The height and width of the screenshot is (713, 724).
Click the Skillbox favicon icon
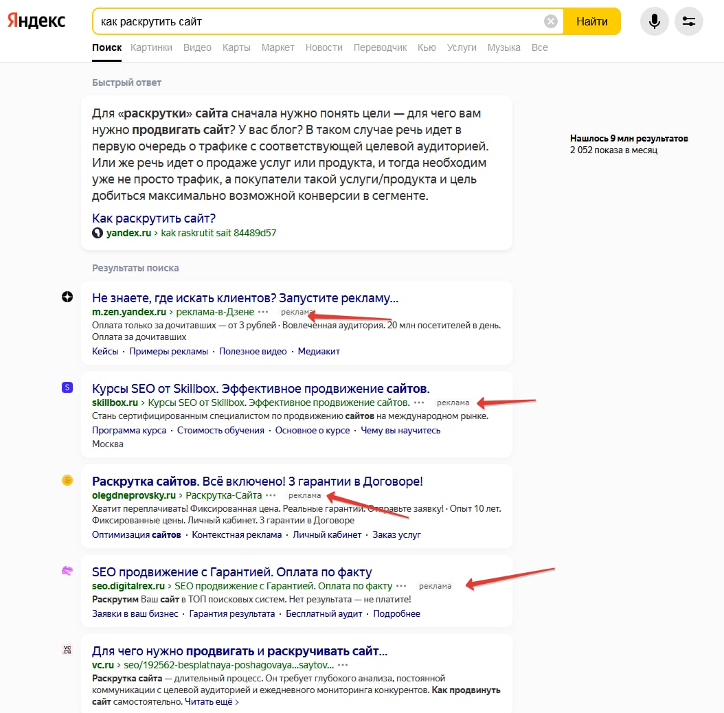pyautogui.click(x=67, y=387)
